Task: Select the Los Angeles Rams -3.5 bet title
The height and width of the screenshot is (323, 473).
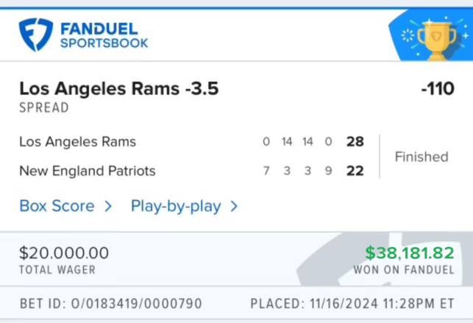Action: [x=119, y=89]
